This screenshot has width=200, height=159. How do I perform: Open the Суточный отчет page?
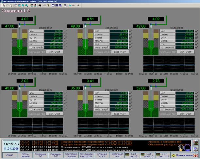tap(102, 155)
